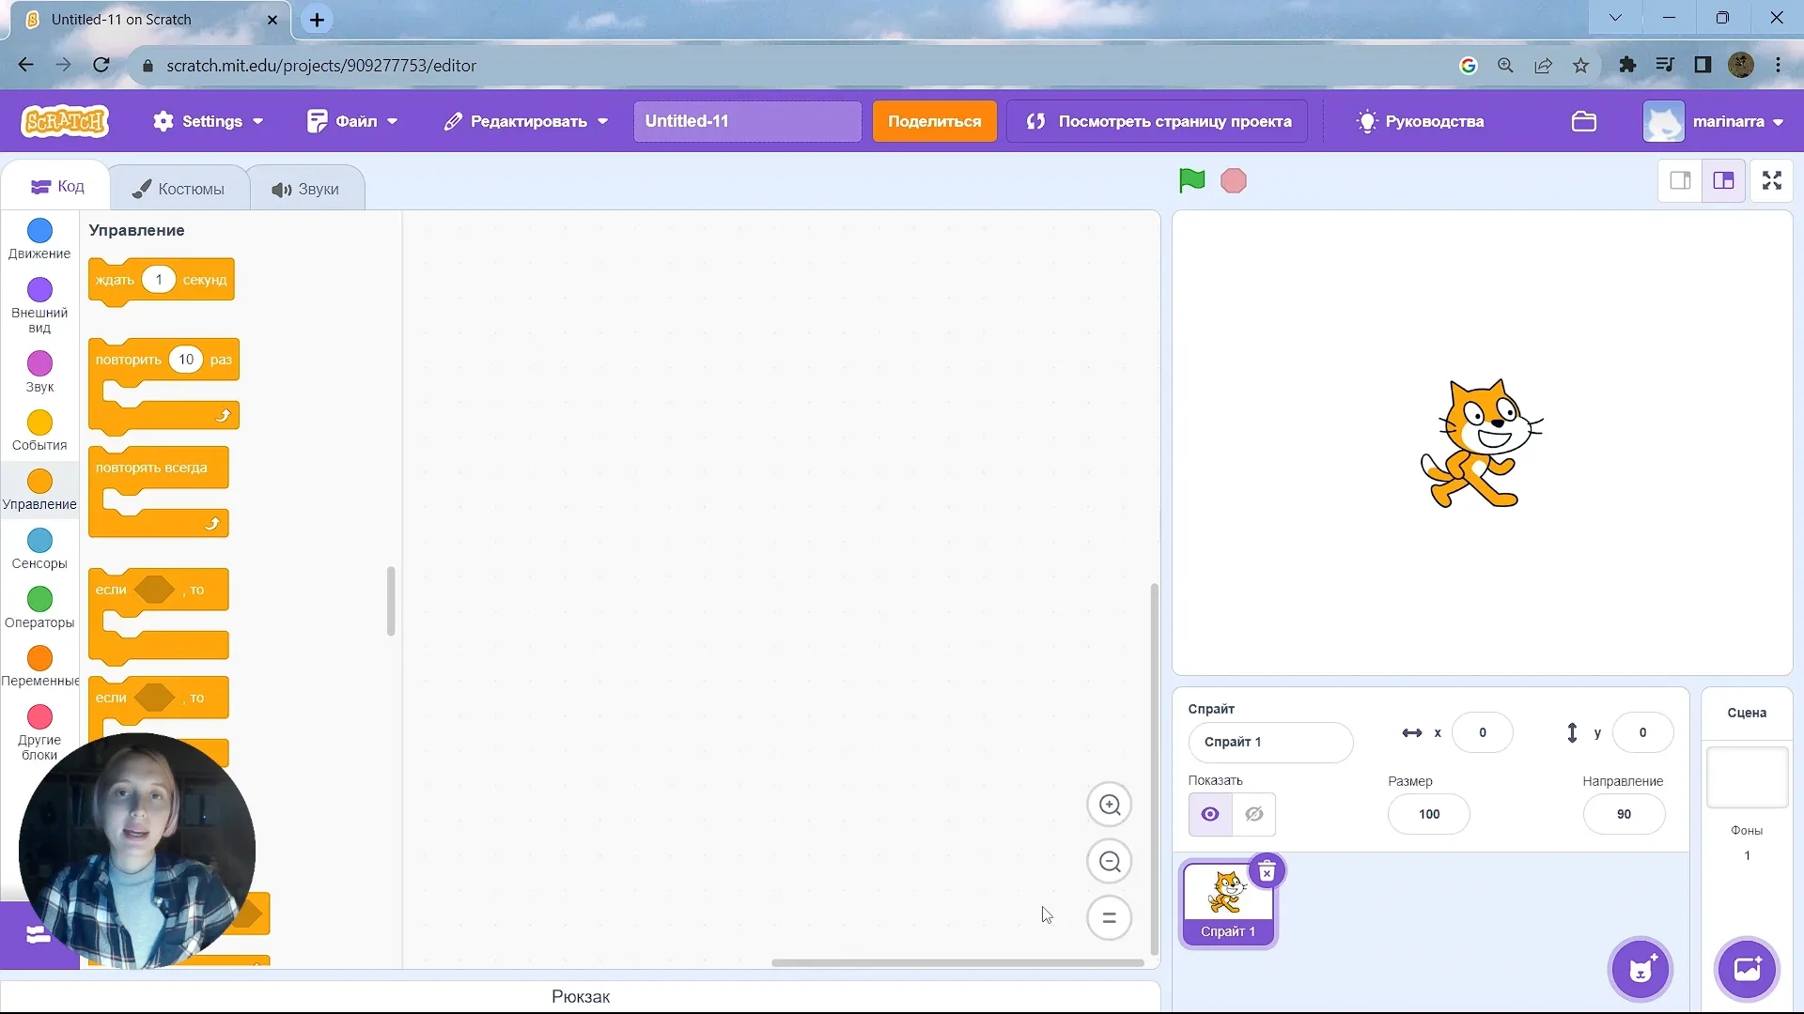This screenshot has width=1804, height=1014.
Task: Show sprite with the eye toggle
Action: (1210, 814)
